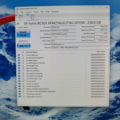Image resolution: width=120 pixels, height=120 pixels.
Task: Click the Power On Hours 51974 hours value
Action: point(102,40)
